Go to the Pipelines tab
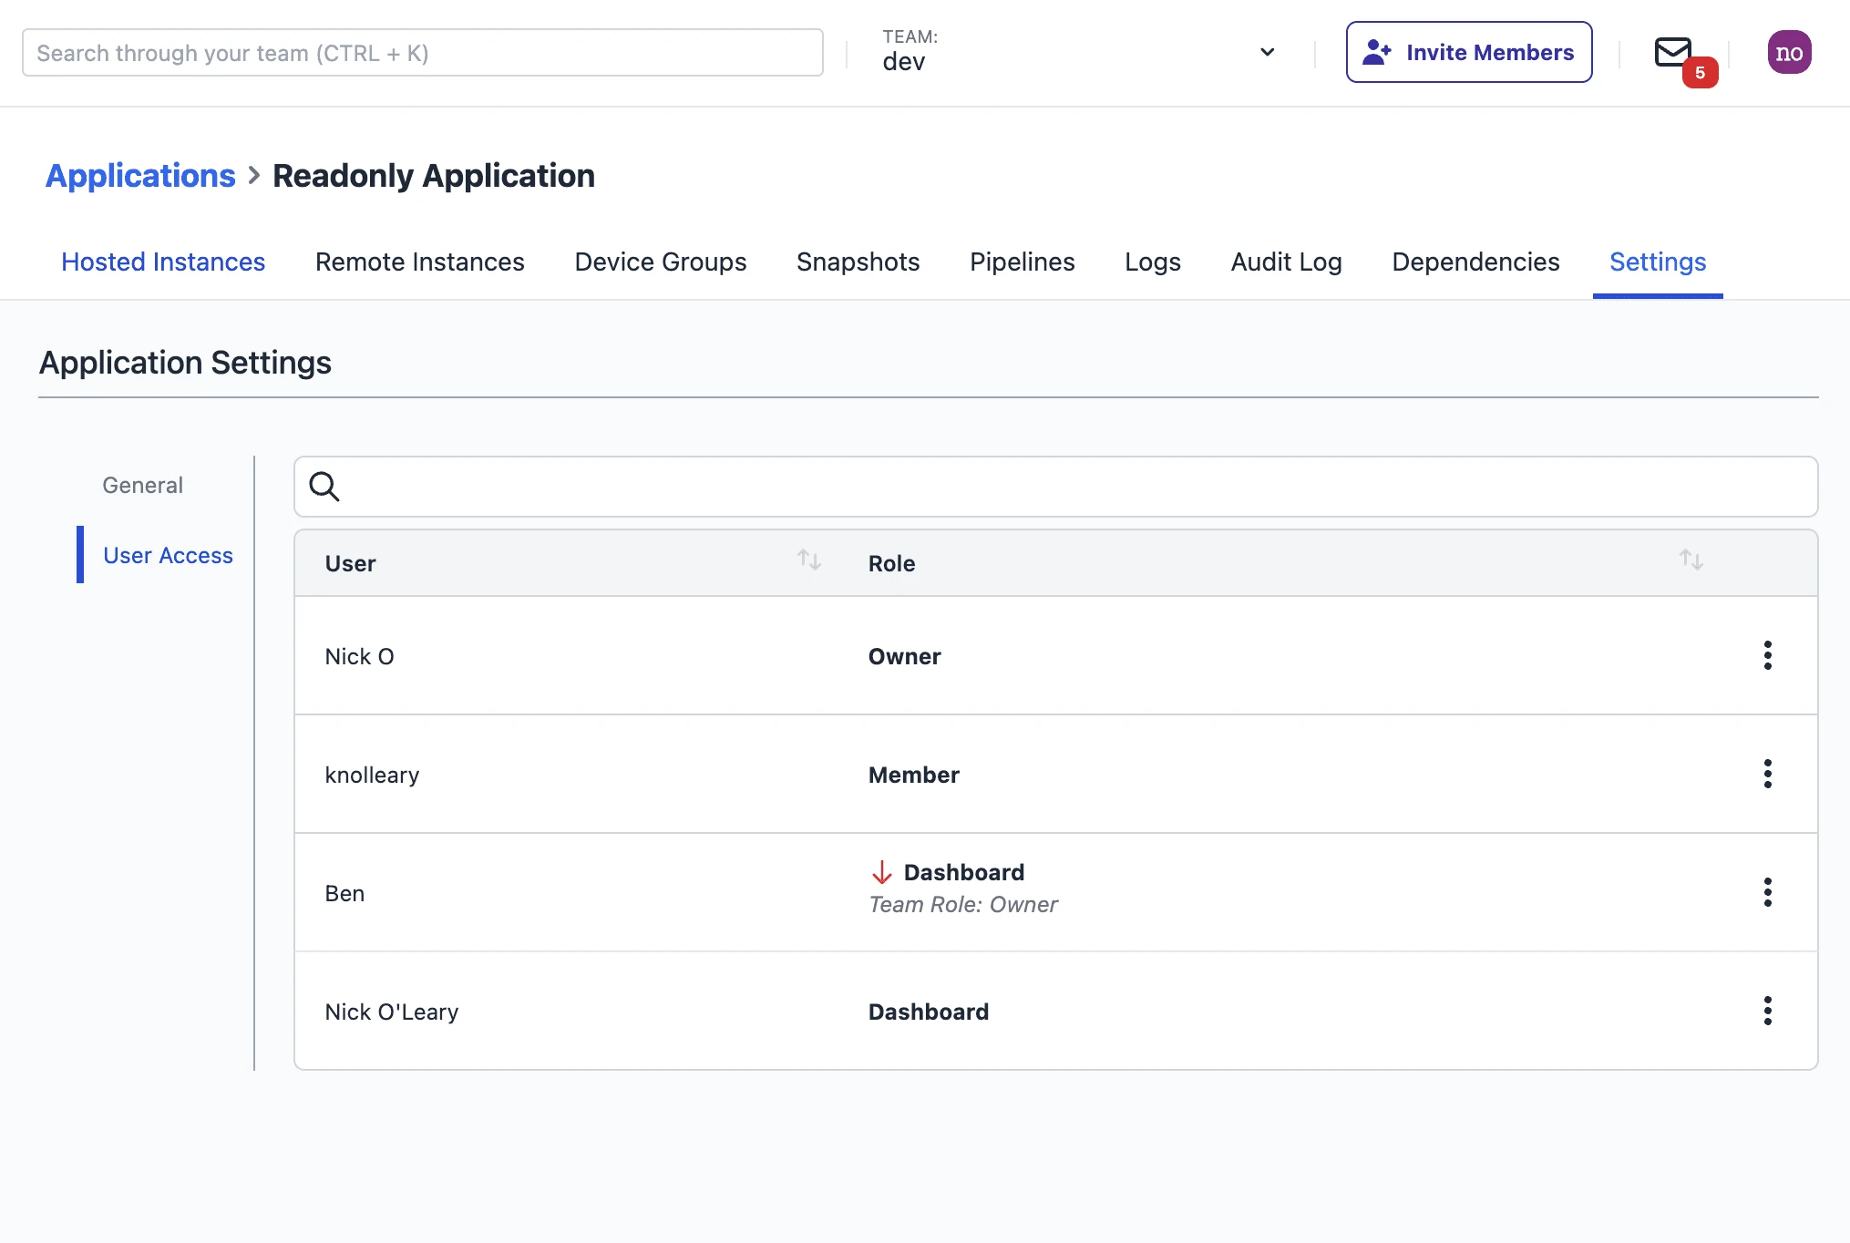 click(x=1023, y=262)
